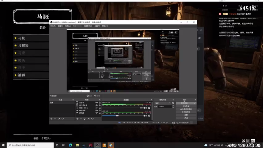263x148 pixels.
Task: Toggle lock on the display capture source
Action: coord(100,105)
